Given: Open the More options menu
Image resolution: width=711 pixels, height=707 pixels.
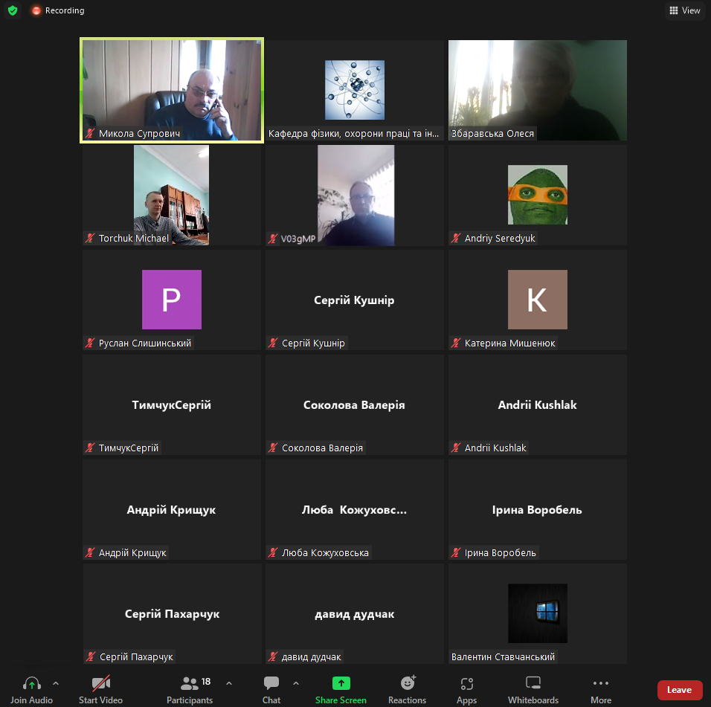Looking at the screenshot, I should [600, 683].
